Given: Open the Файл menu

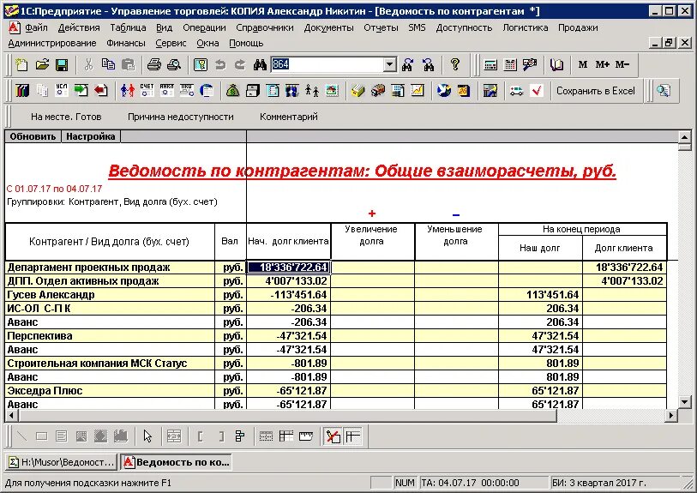Looking at the screenshot, I should click(36, 27).
